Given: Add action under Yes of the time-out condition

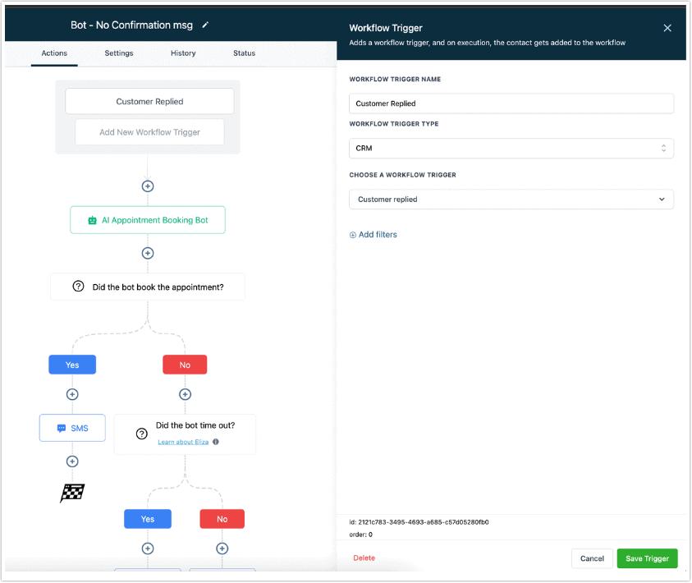Looking at the screenshot, I should (x=148, y=549).
